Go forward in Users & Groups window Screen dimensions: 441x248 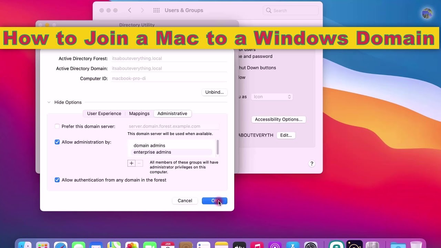[142, 10]
